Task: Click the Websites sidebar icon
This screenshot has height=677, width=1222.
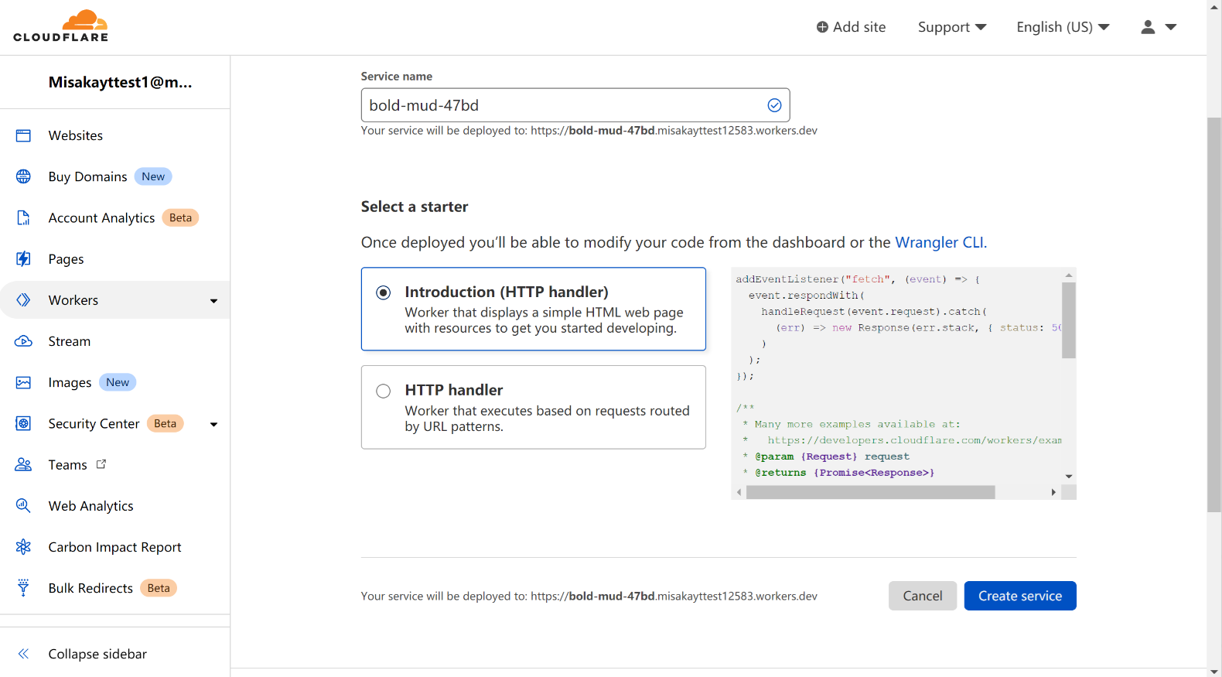Action: coord(23,135)
